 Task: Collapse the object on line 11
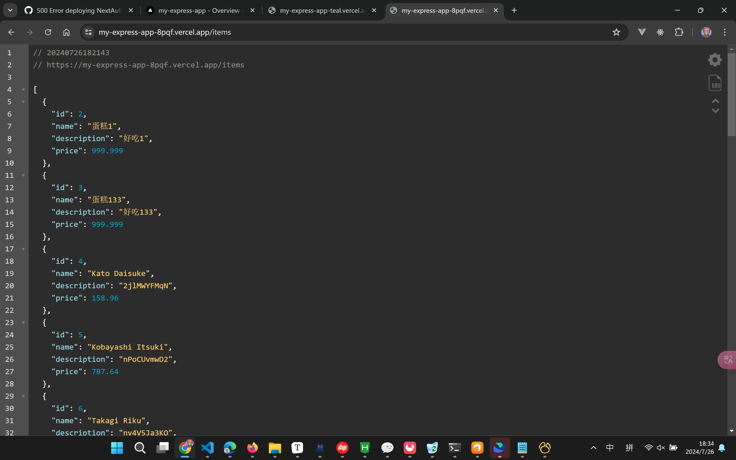[x=23, y=176]
